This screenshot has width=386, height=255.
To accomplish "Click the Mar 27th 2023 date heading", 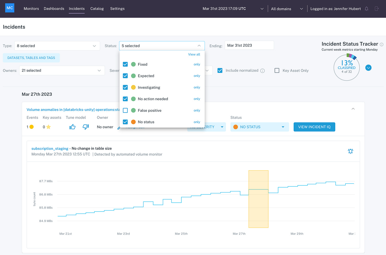I will click(x=37, y=94).
